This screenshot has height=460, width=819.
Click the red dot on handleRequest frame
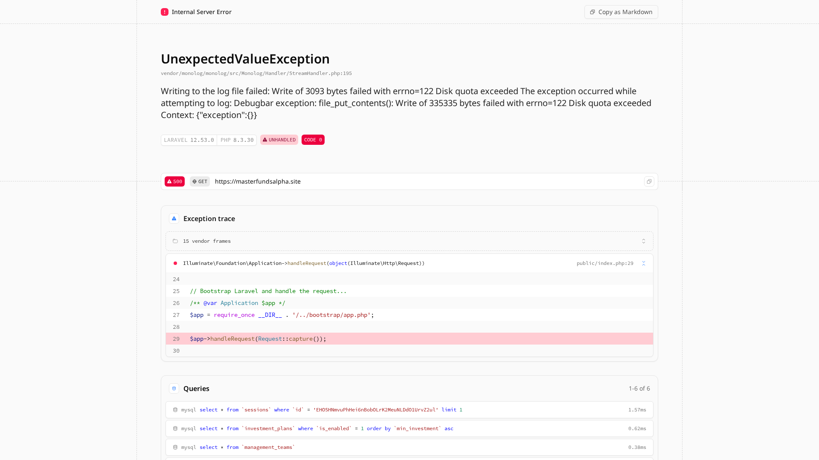point(175,263)
